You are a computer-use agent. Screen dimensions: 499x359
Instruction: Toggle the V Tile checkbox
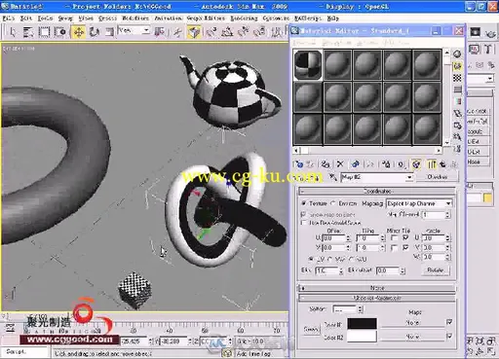click(405, 248)
